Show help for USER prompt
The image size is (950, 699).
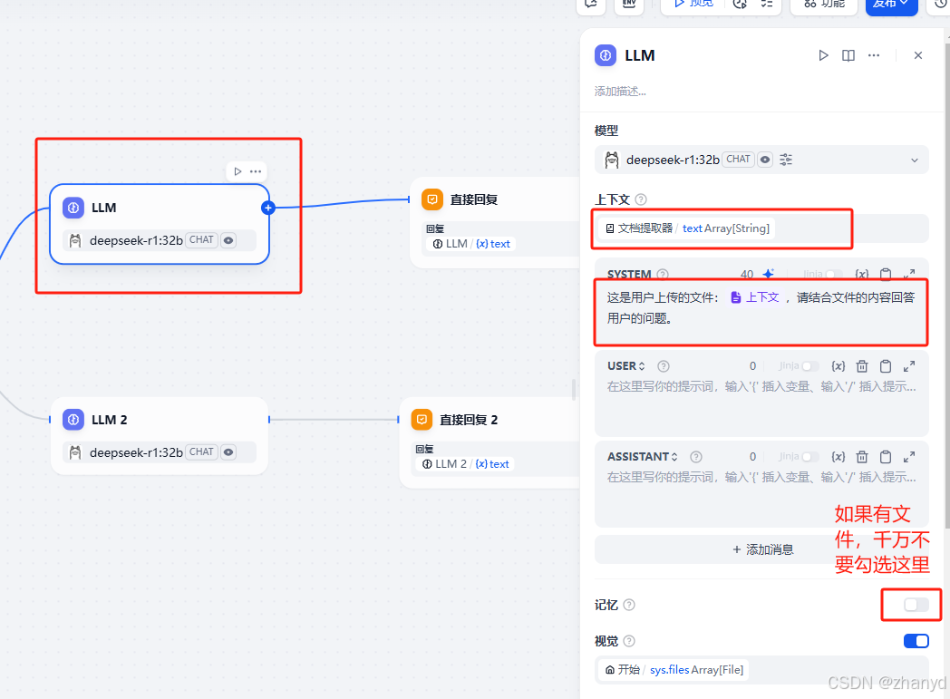[x=664, y=366]
